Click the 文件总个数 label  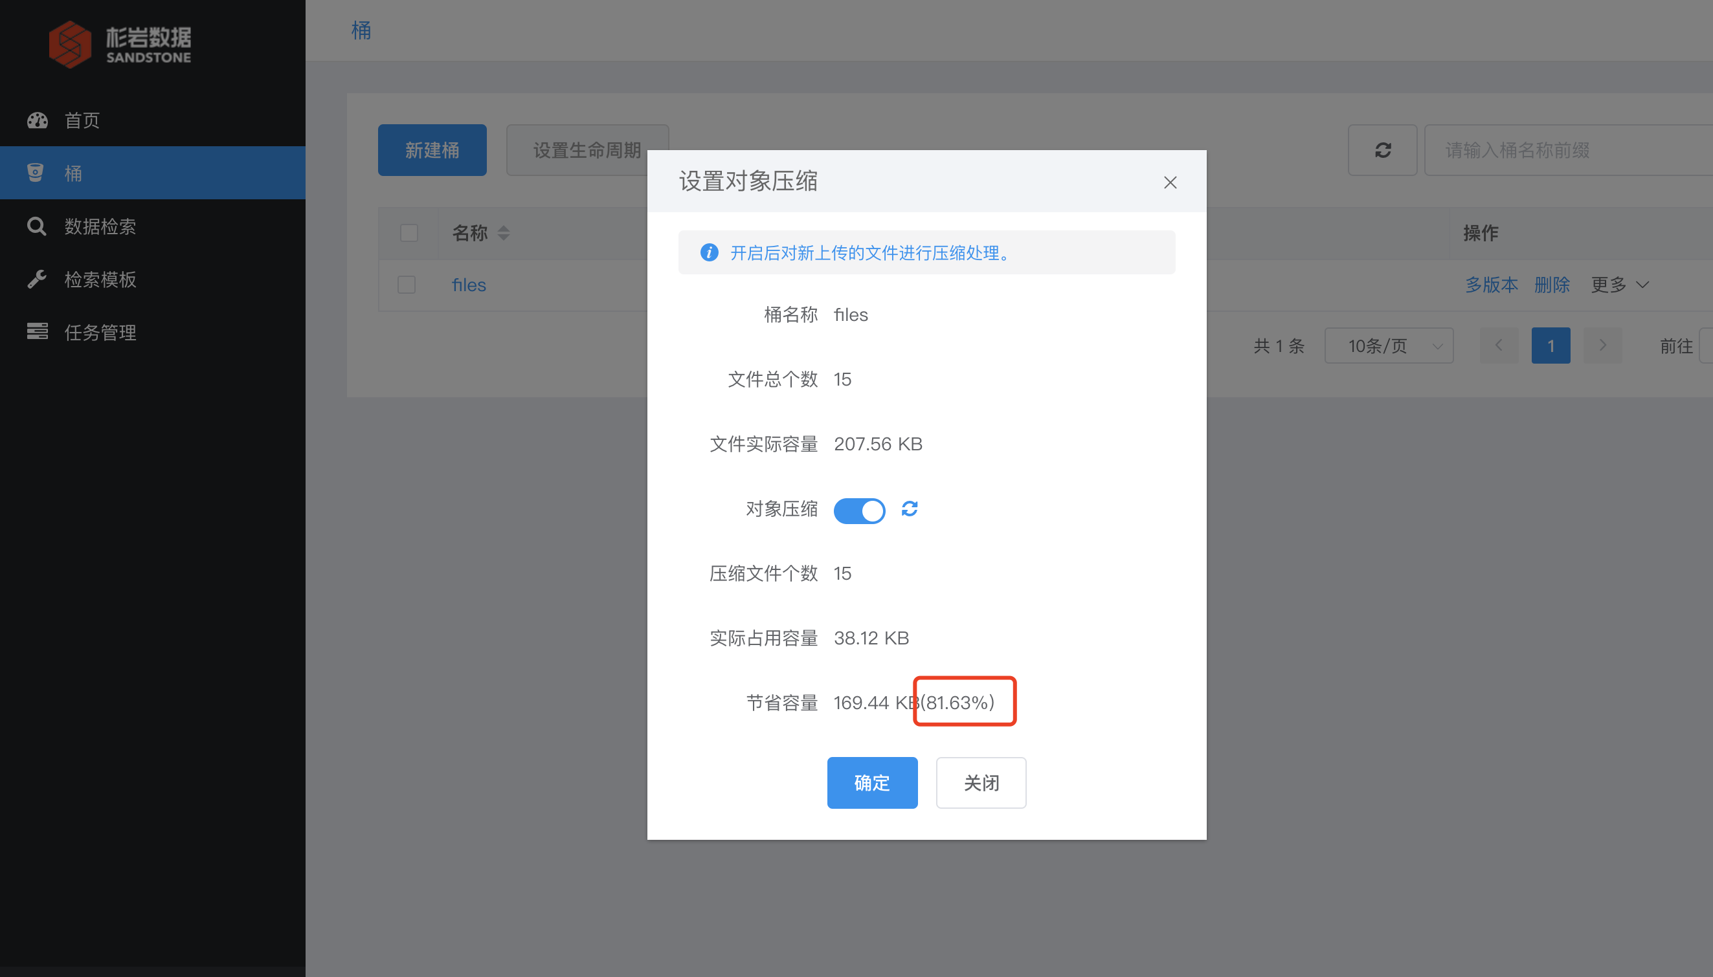coord(772,380)
